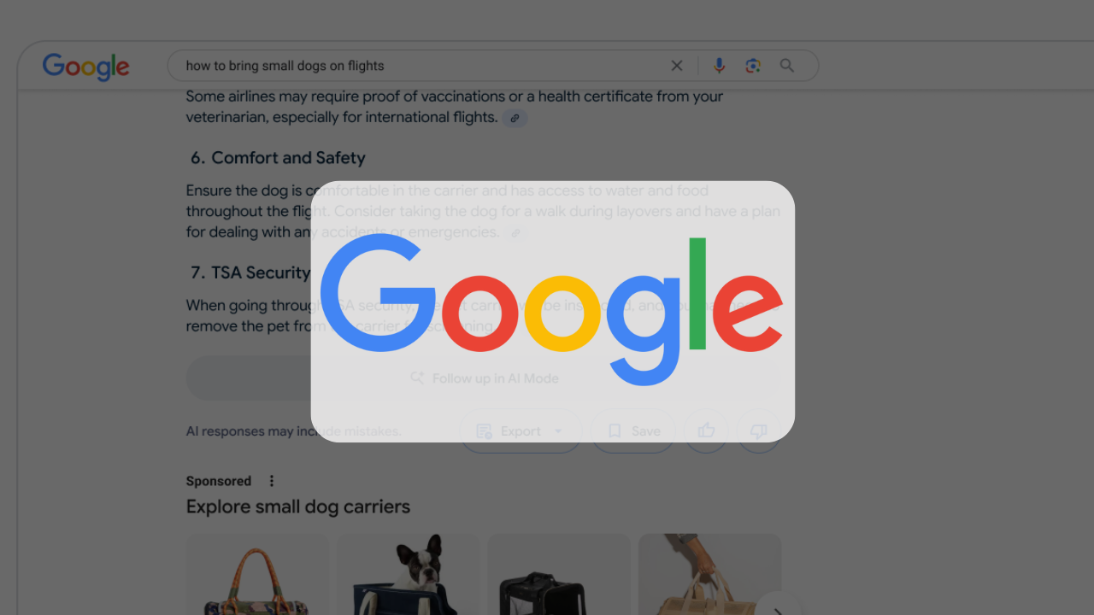
Task: Click the large Google logo overlay
Action: coord(552,312)
